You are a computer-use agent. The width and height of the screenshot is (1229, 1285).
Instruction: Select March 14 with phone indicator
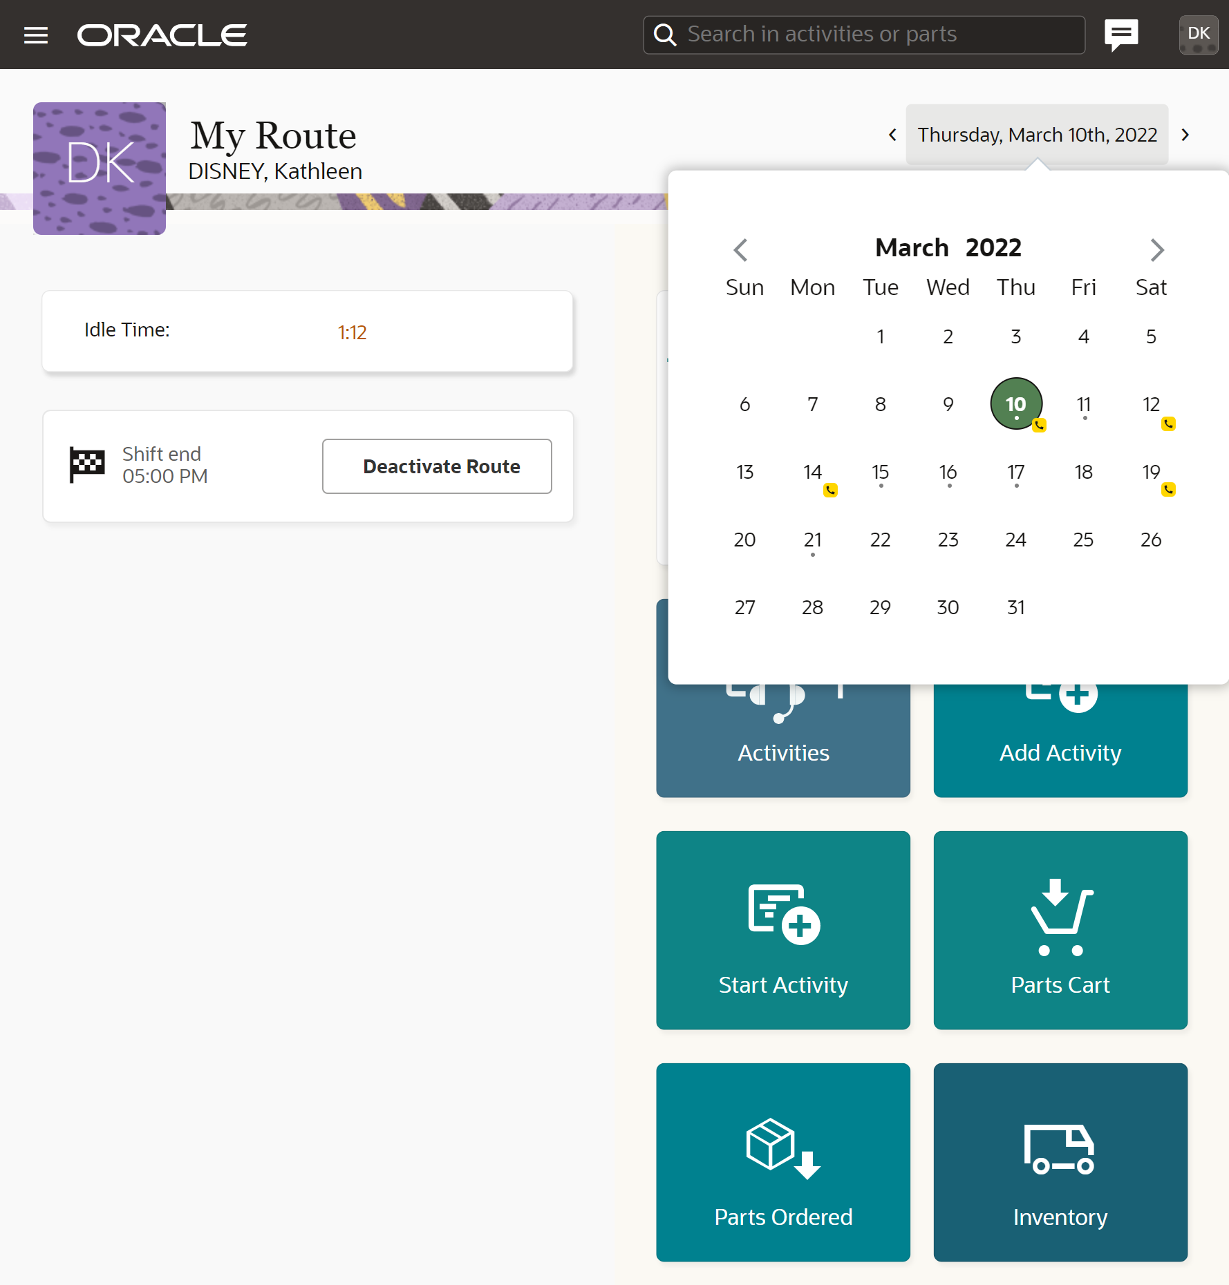click(812, 473)
